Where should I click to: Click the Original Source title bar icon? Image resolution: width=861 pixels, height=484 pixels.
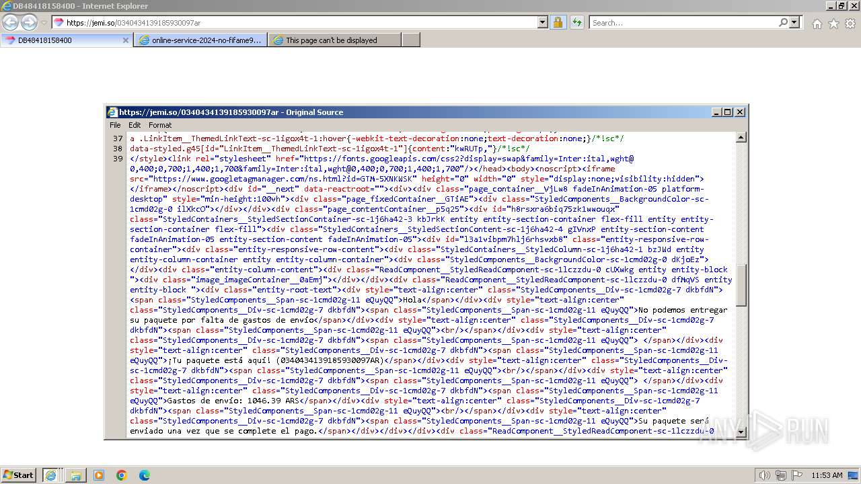click(x=112, y=112)
